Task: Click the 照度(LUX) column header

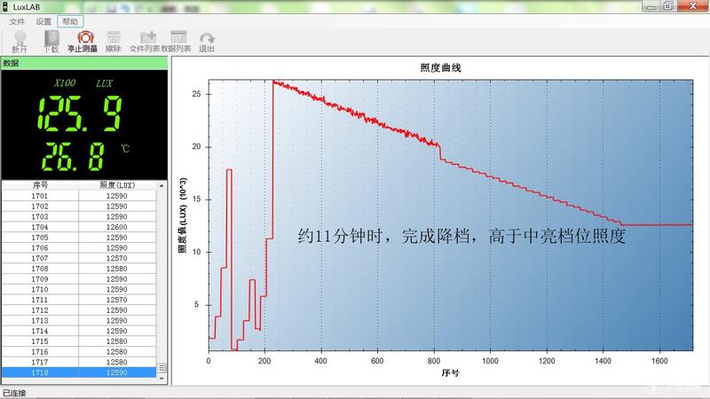Action: point(117,185)
